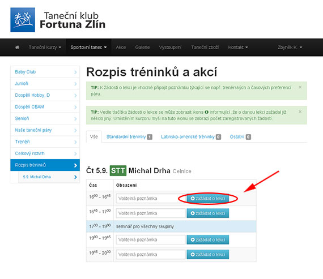Focus the note field for 16:45–17:30
Screen dimensions: 323x279
pyautogui.click(x=151, y=213)
